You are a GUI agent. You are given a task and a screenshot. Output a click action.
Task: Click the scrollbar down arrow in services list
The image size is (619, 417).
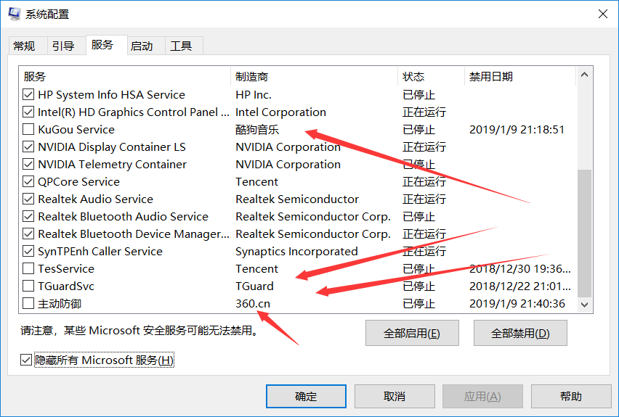(584, 305)
